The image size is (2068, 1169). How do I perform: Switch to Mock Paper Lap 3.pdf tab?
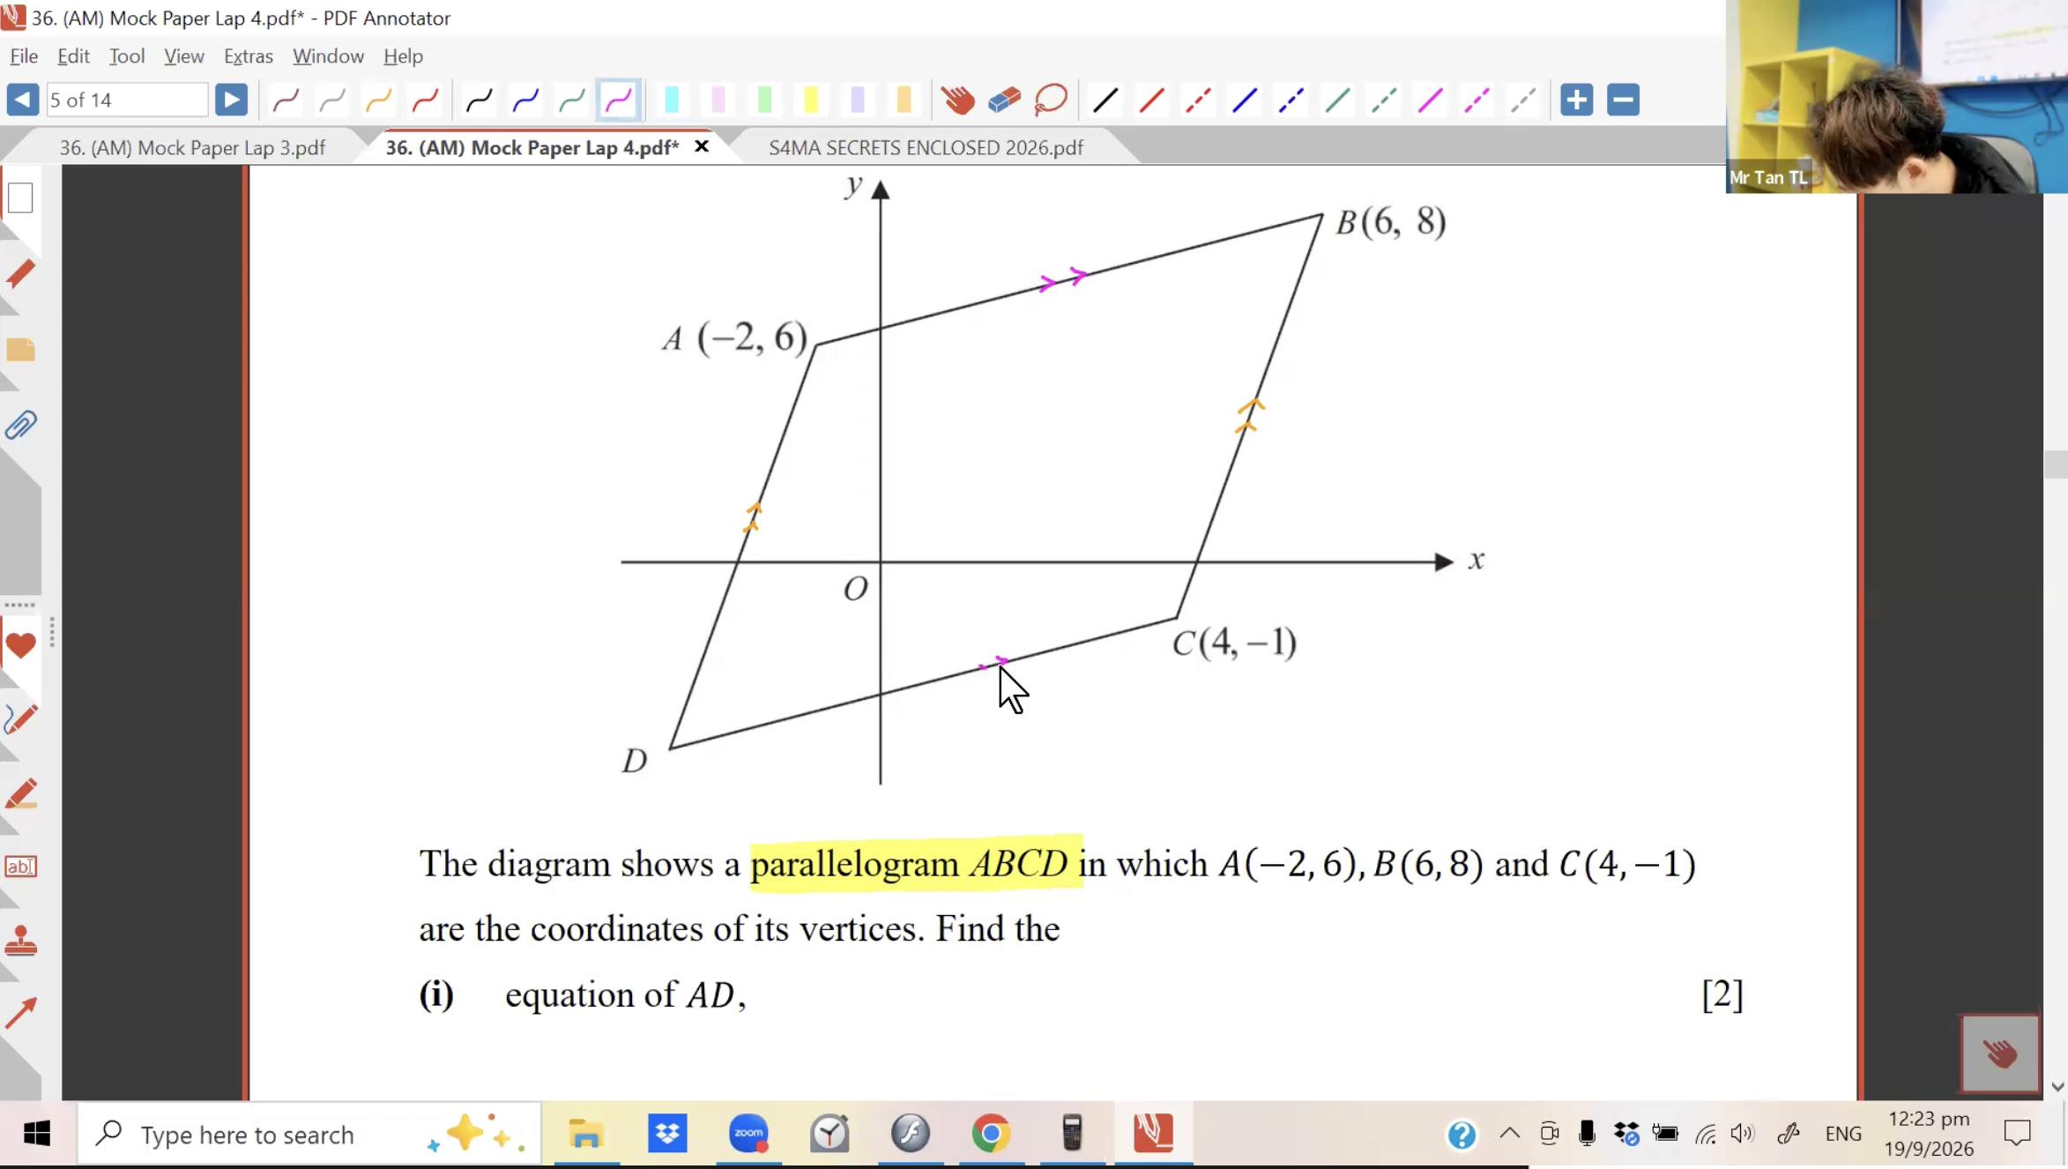pyautogui.click(x=192, y=147)
